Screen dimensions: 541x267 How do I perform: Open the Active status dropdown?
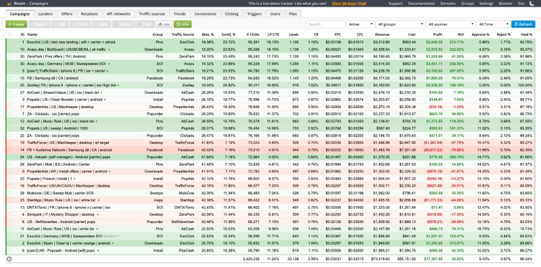360,24
